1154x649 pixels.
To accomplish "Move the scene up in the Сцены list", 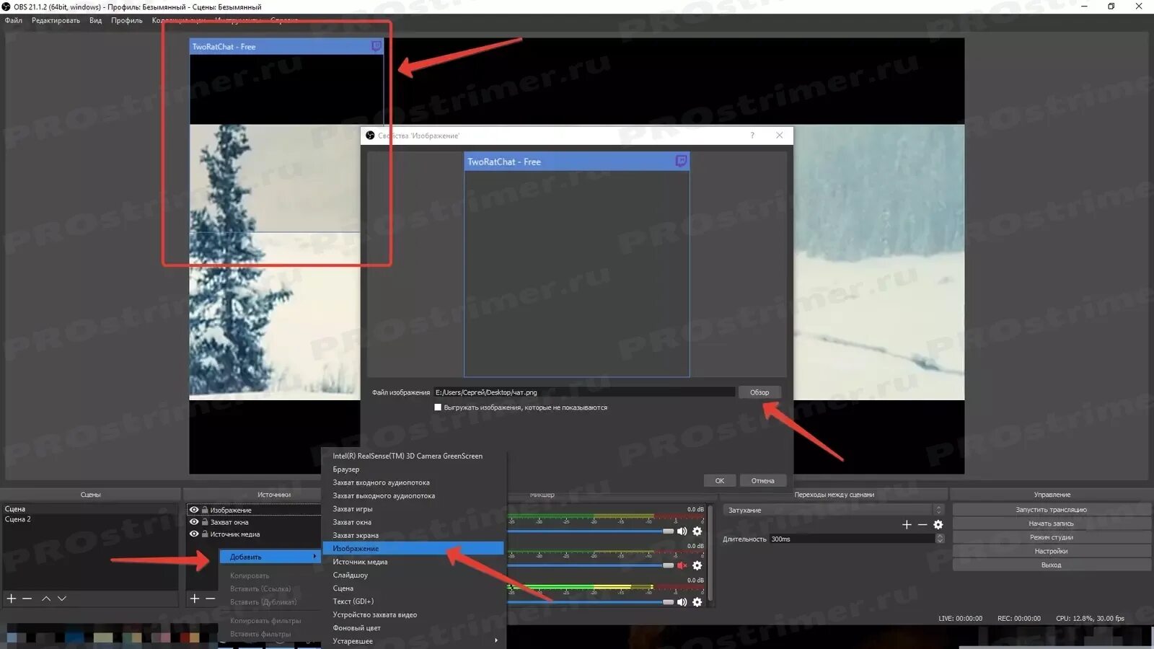I will click(x=46, y=599).
